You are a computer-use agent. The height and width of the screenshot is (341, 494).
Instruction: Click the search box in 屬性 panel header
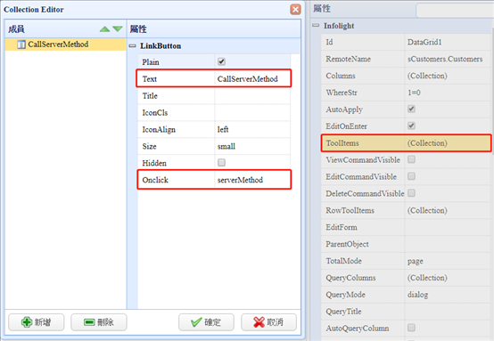pyautogui.click(x=455, y=10)
